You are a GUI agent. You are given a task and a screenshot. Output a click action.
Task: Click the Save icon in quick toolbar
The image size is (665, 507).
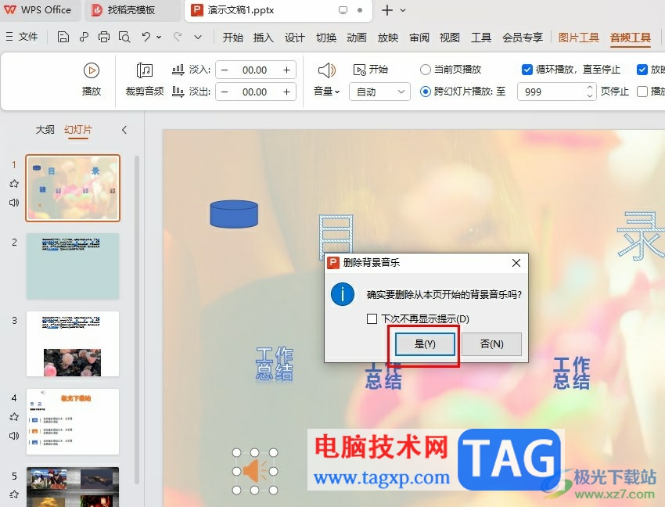pyautogui.click(x=63, y=38)
